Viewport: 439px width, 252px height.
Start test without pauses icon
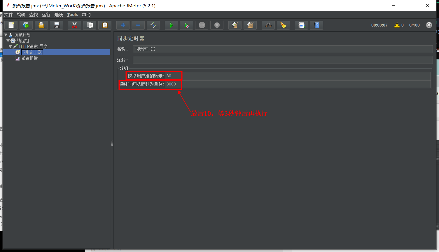pyautogui.click(x=187, y=25)
